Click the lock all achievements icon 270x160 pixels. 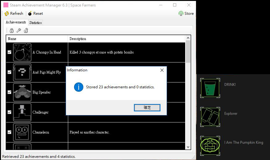[11, 30]
